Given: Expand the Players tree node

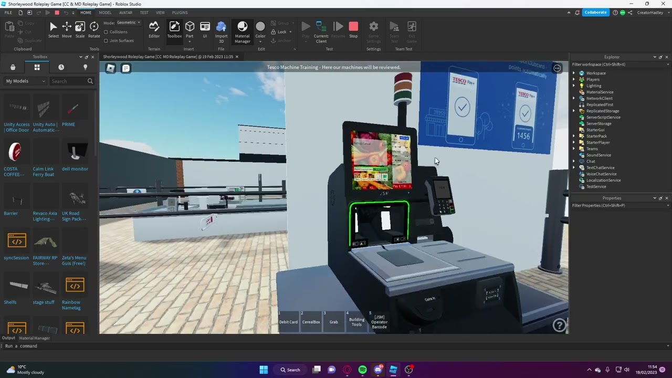Looking at the screenshot, I should click(573, 79).
